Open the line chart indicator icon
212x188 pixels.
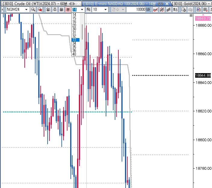click(x=155, y=10)
